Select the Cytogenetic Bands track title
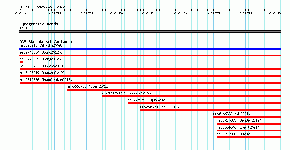Screen dimensions: 290x150 pyautogui.click(x=39, y=24)
